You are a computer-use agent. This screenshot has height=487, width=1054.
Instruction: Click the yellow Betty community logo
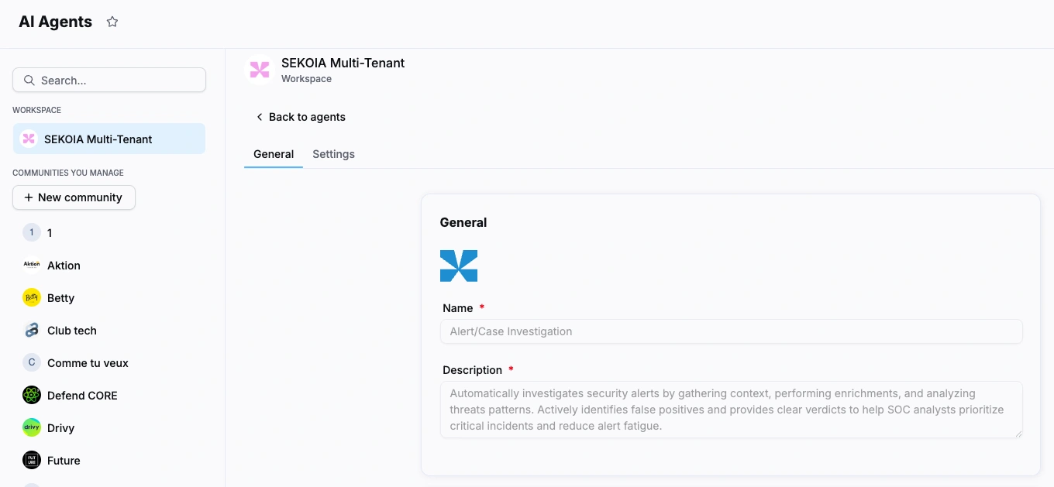[x=32, y=298]
